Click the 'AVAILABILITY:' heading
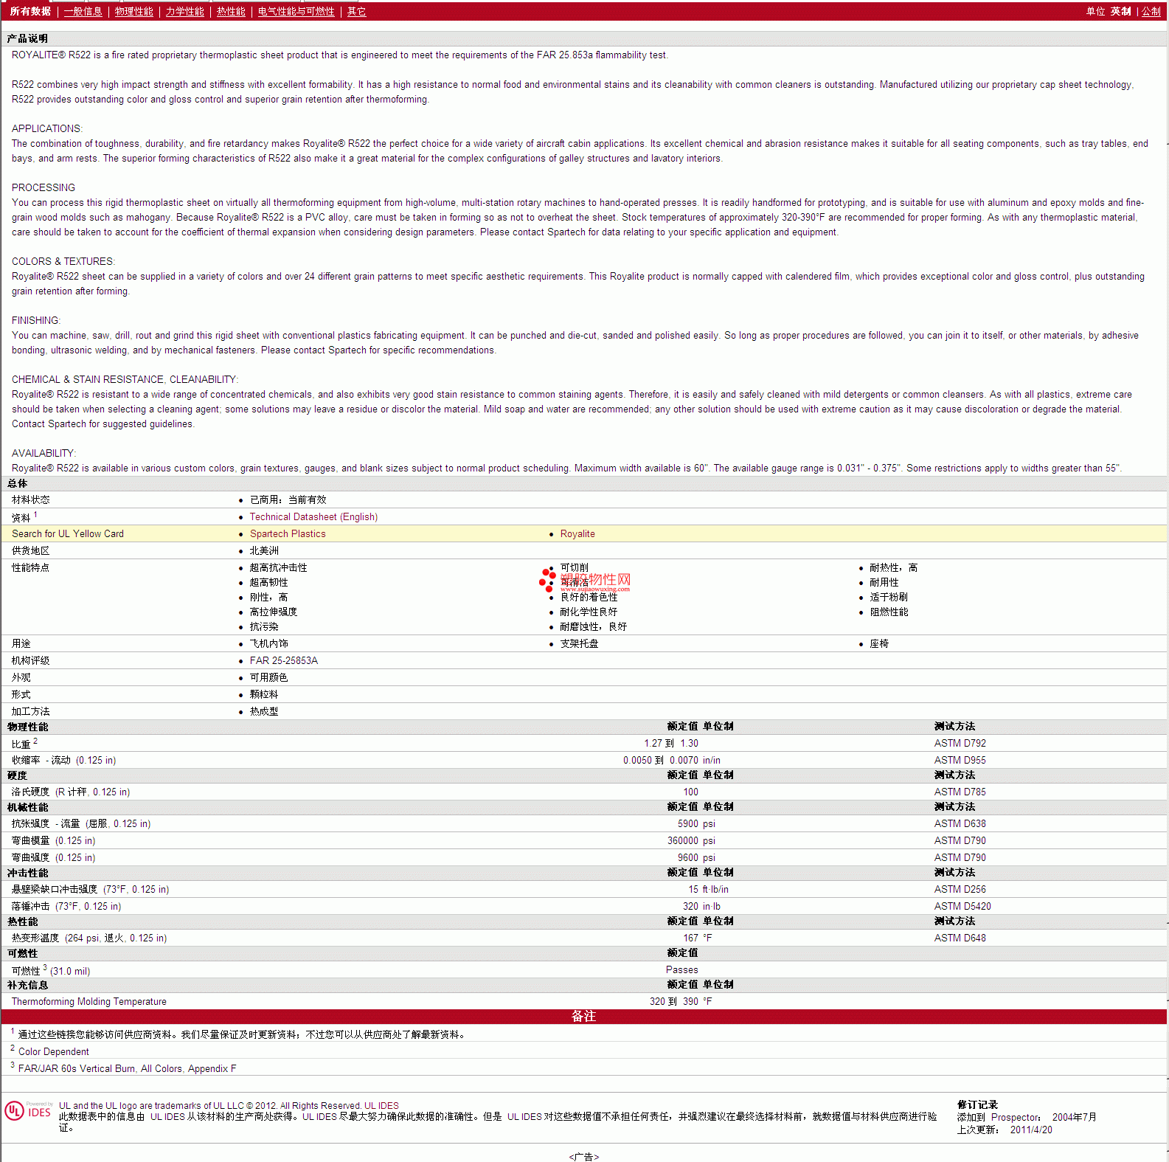 [x=44, y=454]
